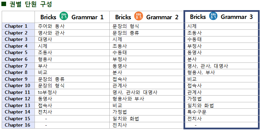Click 문장의 형식 in Grammar 2 column
Viewport: 261px width, 130px height.
click(x=126, y=26)
